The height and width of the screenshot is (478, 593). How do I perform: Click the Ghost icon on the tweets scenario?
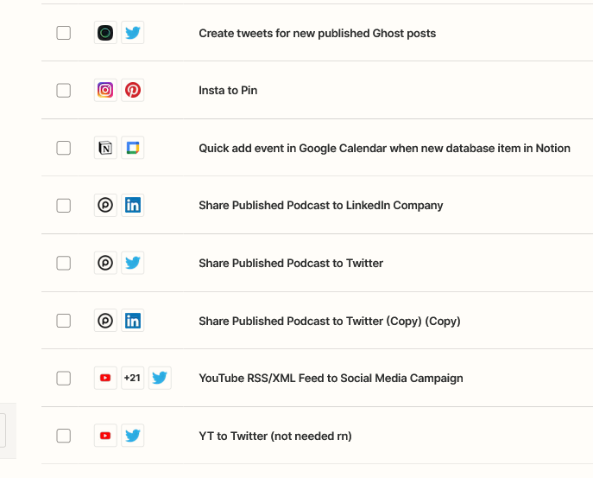(105, 33)
